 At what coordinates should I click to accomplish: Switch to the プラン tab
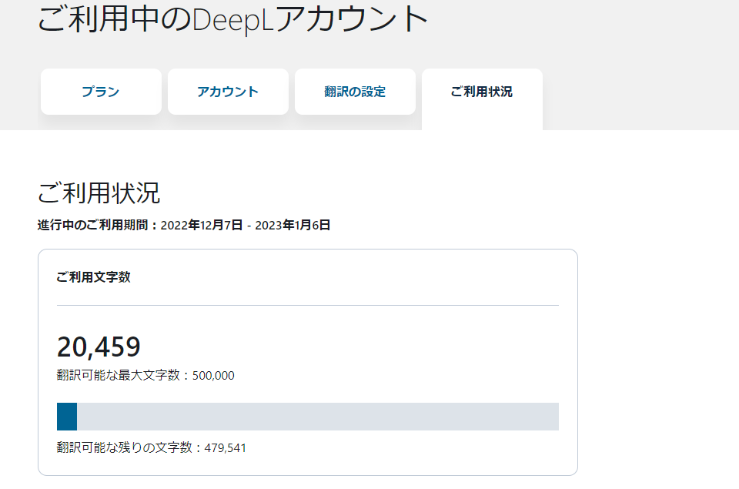(101, 92)
